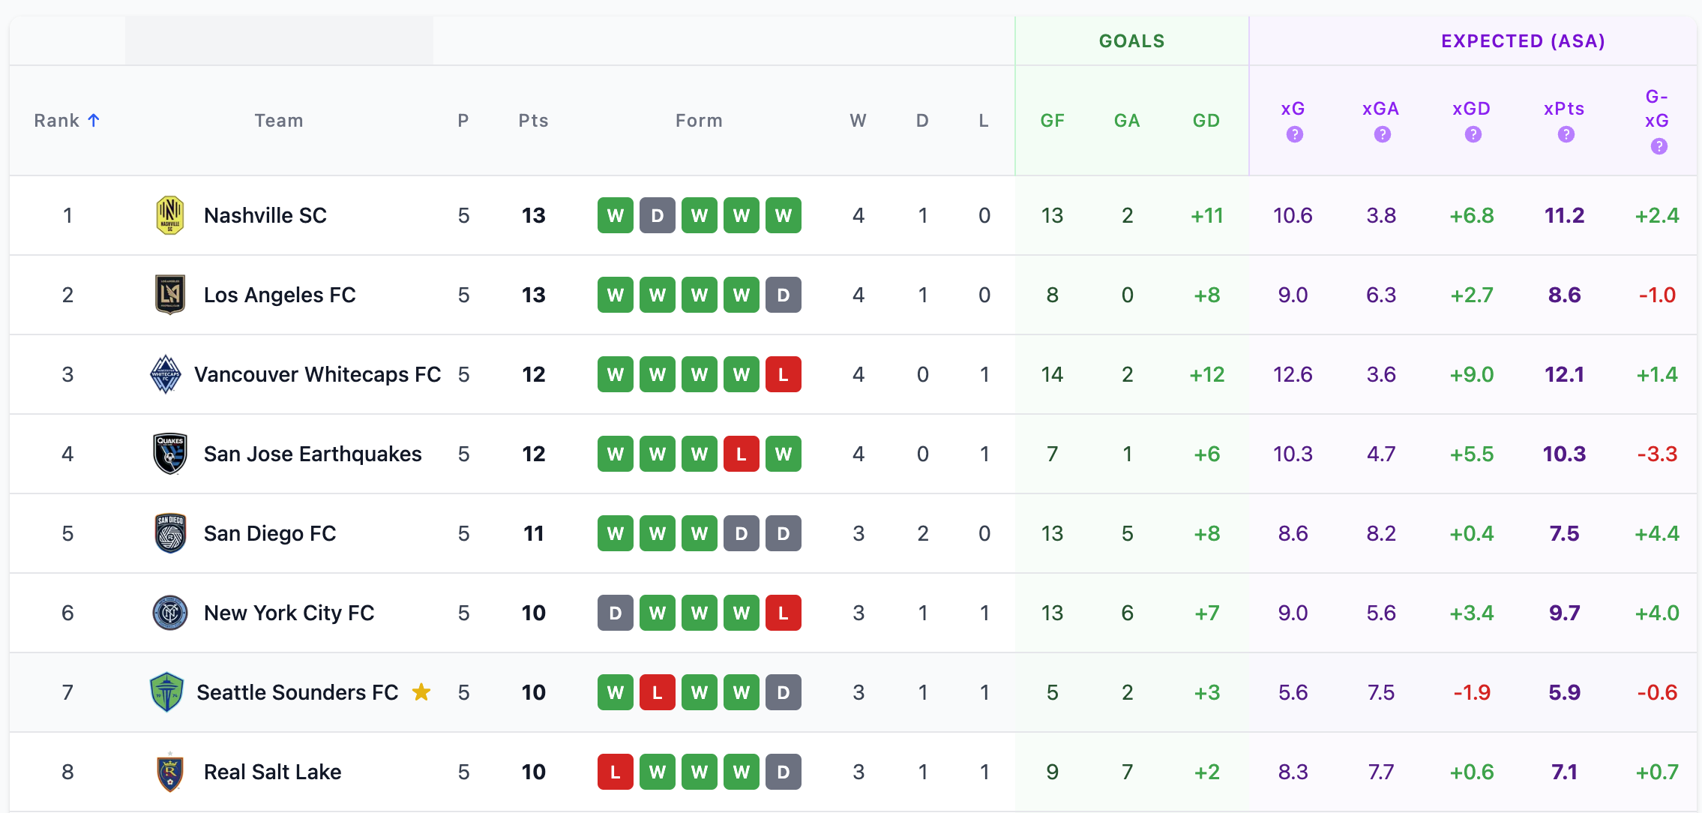This screenshot has width=1702, height=813.
Task: Show the xPts help tooltip icon
Action: (x=1566, y=134)
